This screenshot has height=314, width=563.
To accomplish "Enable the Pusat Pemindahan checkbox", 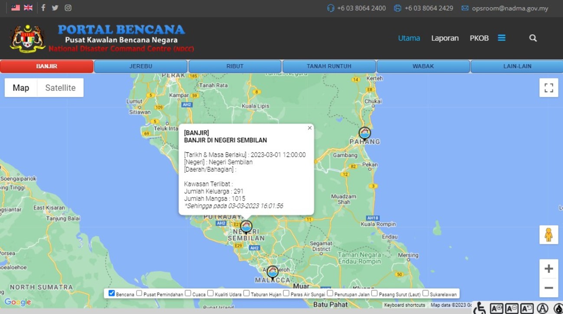I will (x=139, y=293).
